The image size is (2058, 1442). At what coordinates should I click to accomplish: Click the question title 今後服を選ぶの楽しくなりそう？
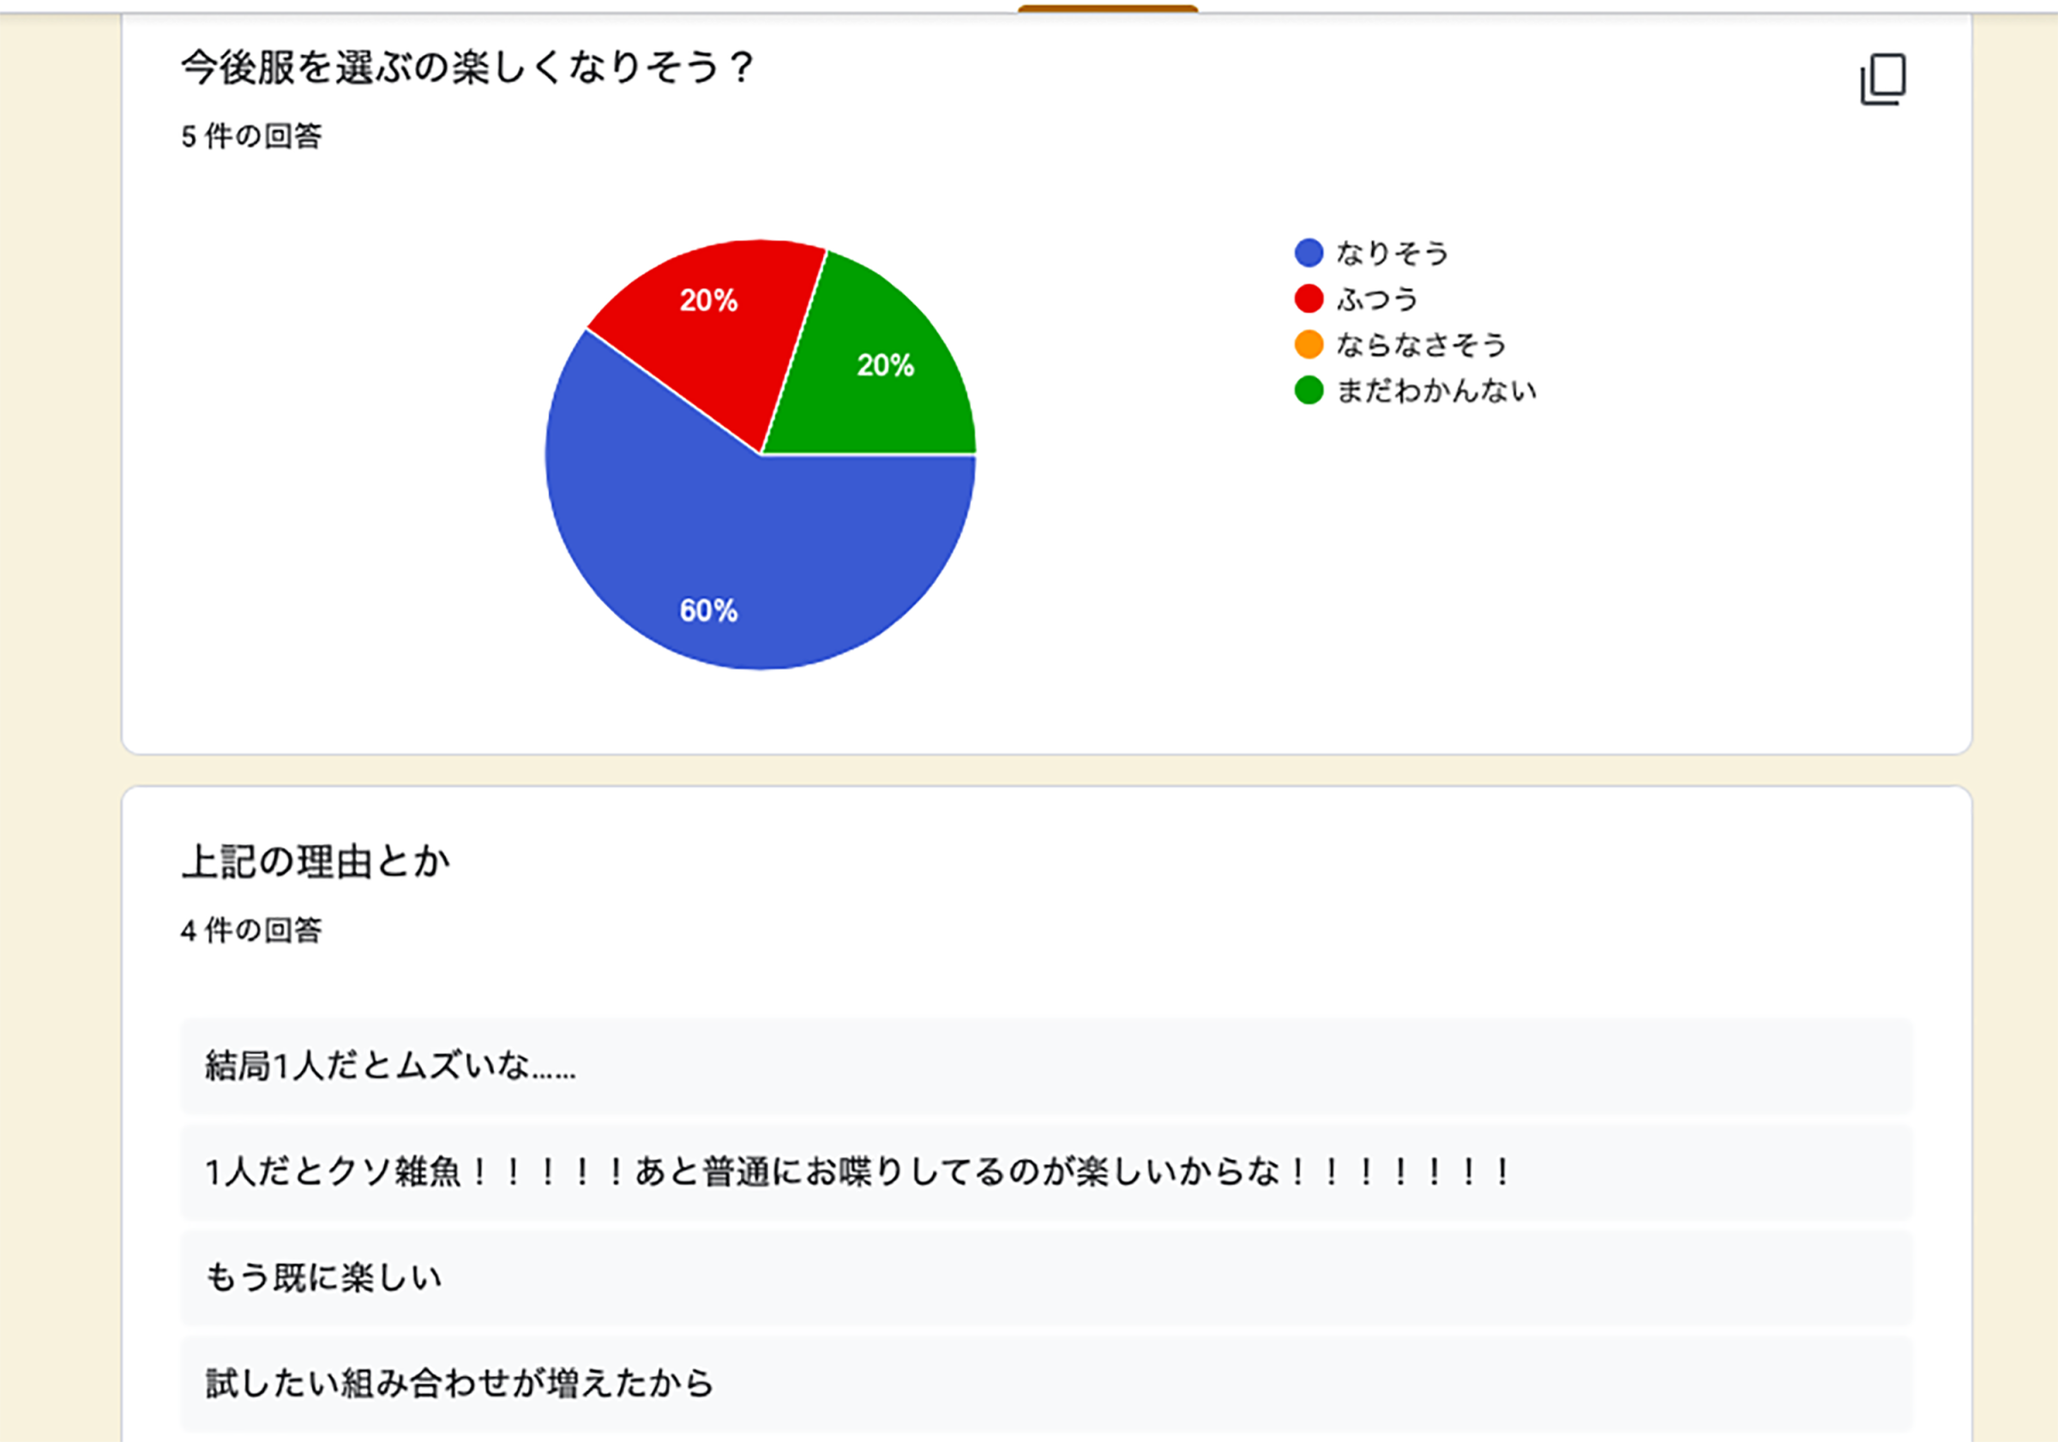tap(468, 67)
